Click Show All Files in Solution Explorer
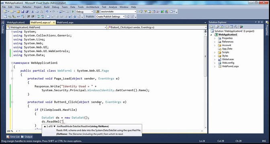Viewport: 270px width, 144px height. 217,27
